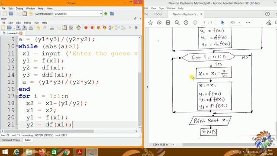Click the page number field in Acrobat
This screenshot has width=277, height=156.
204,23
